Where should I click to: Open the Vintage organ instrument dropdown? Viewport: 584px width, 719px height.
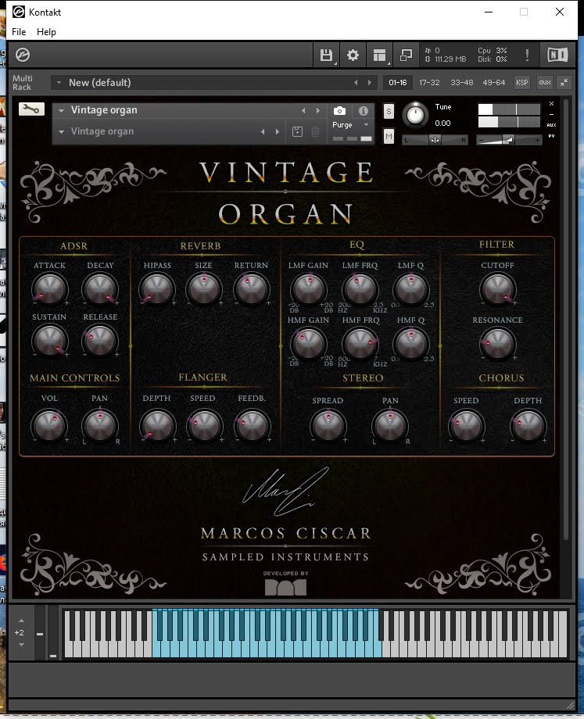tap(61, 110)
